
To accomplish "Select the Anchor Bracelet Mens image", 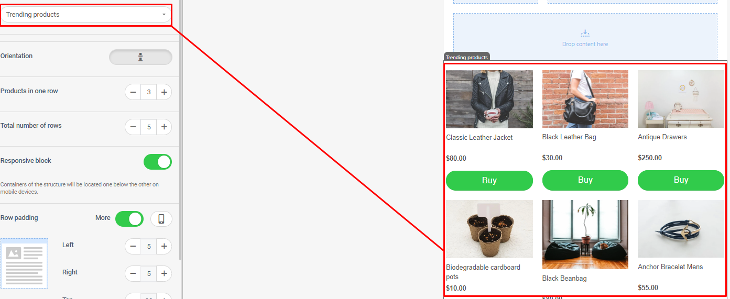I will [x=681, y=229].
